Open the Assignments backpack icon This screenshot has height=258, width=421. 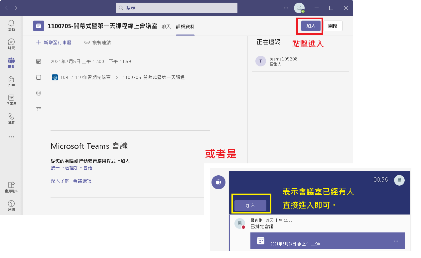tap(11, 81)
